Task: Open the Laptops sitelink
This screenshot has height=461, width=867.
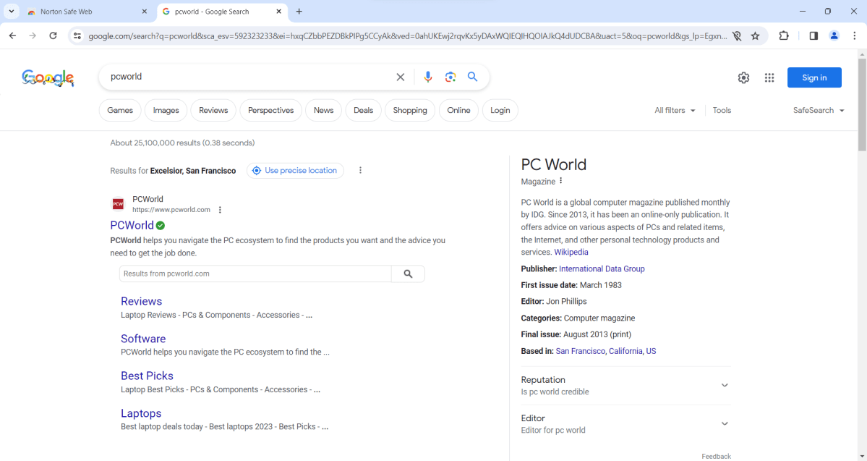Action: tap(141, 413)
